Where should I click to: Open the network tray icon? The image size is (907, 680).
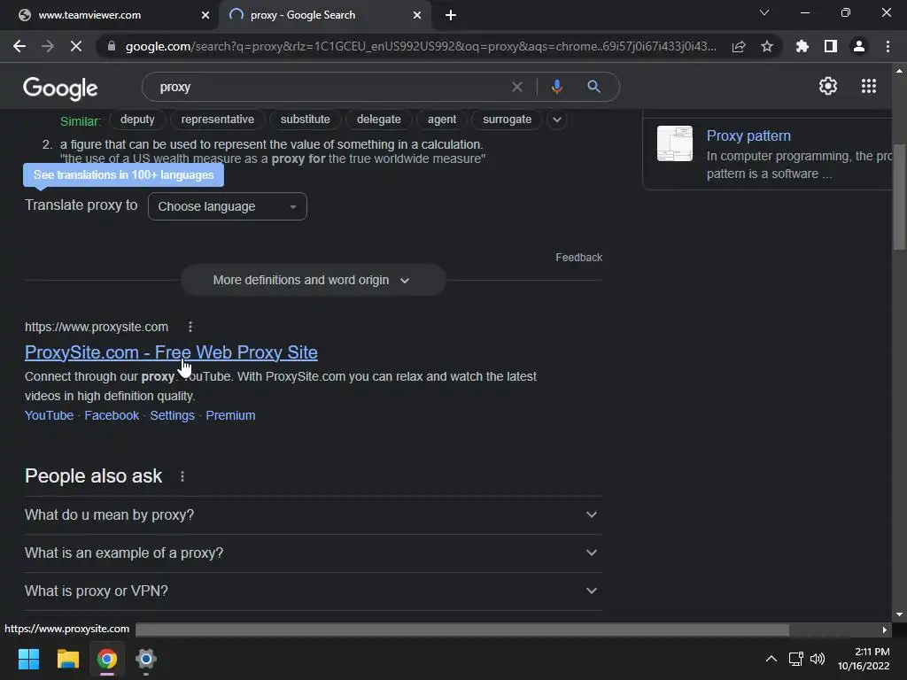[796, 659]
